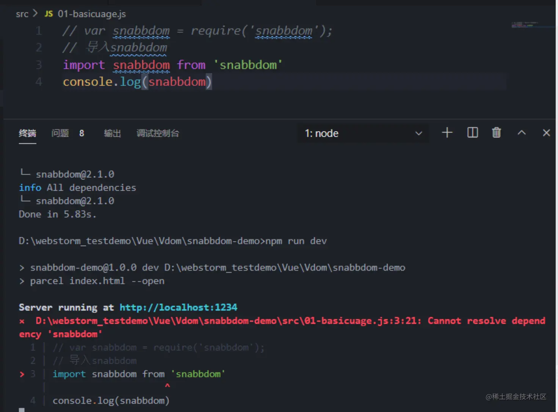
Task: Click 'info All dependencies' terminal line
Action: coord(77,188)
